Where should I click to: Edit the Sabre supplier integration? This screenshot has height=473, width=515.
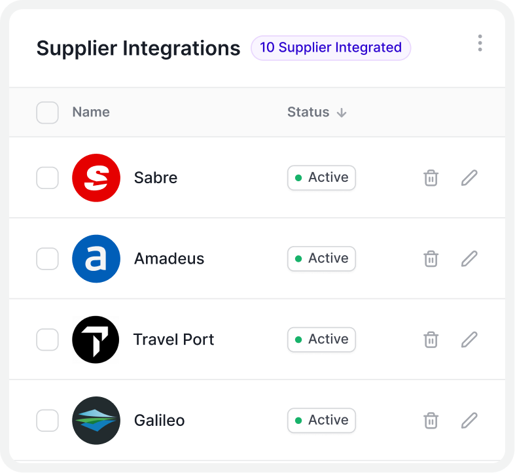(469, 178)
